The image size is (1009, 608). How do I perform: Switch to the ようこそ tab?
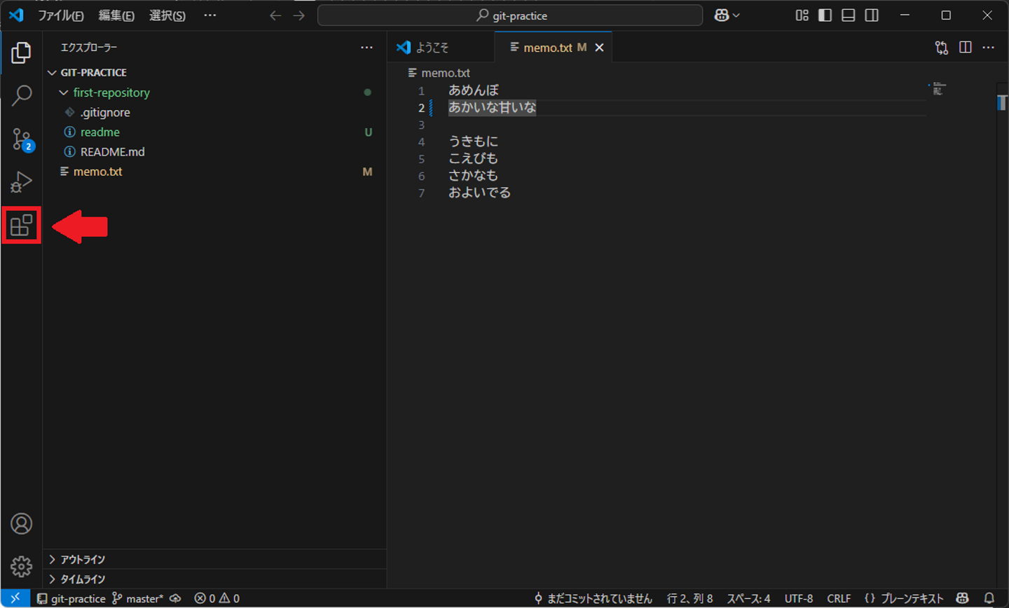(441, 48)
